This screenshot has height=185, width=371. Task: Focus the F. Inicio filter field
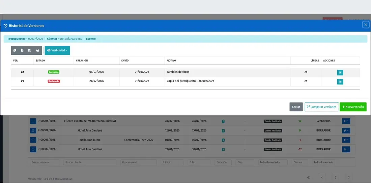tap(172, 162)
